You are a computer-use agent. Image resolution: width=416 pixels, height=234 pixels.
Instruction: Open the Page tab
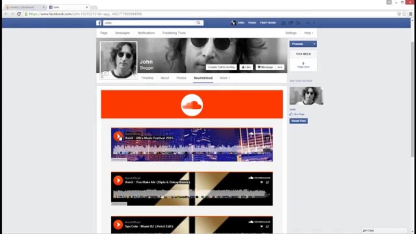104,33
